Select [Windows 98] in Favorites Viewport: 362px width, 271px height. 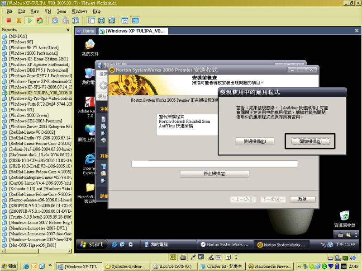21,42
